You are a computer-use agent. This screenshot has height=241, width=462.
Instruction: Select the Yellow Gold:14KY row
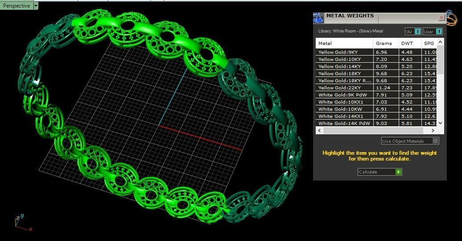pos(376,66)
